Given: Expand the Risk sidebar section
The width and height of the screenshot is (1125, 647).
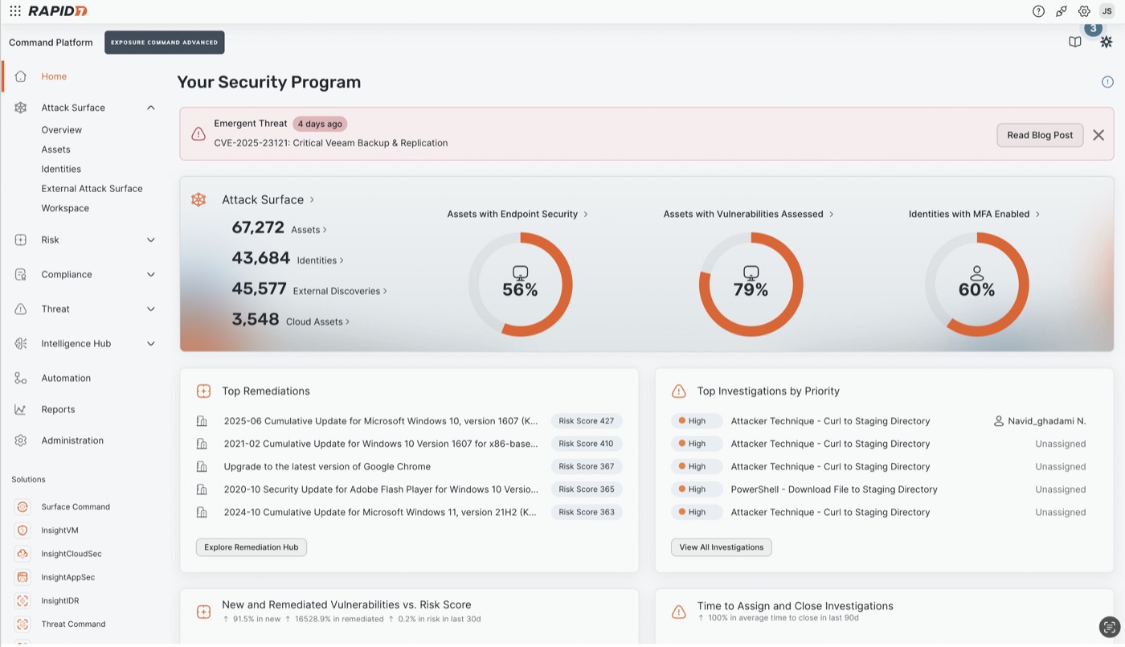Looking at the screenshot, I should tap(150, 240).
